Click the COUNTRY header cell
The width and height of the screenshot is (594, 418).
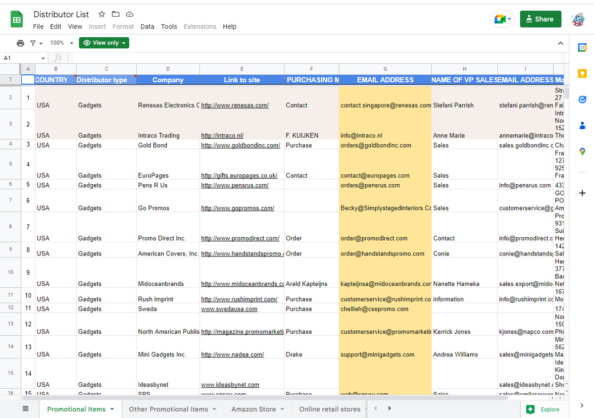55,80
